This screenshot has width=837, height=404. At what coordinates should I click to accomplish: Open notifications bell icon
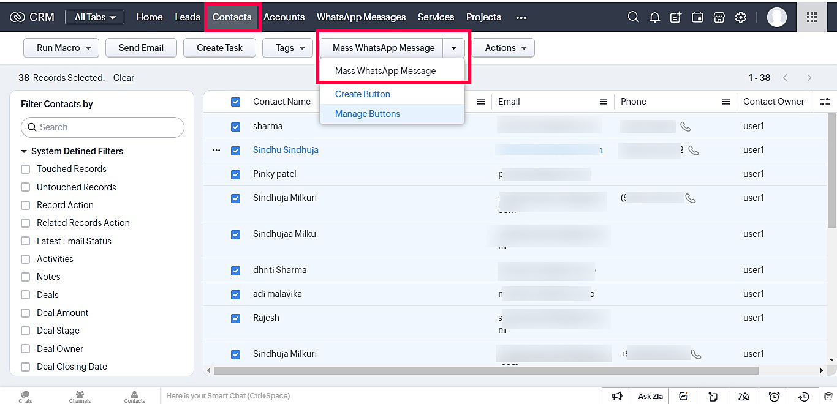coord(654,17)
